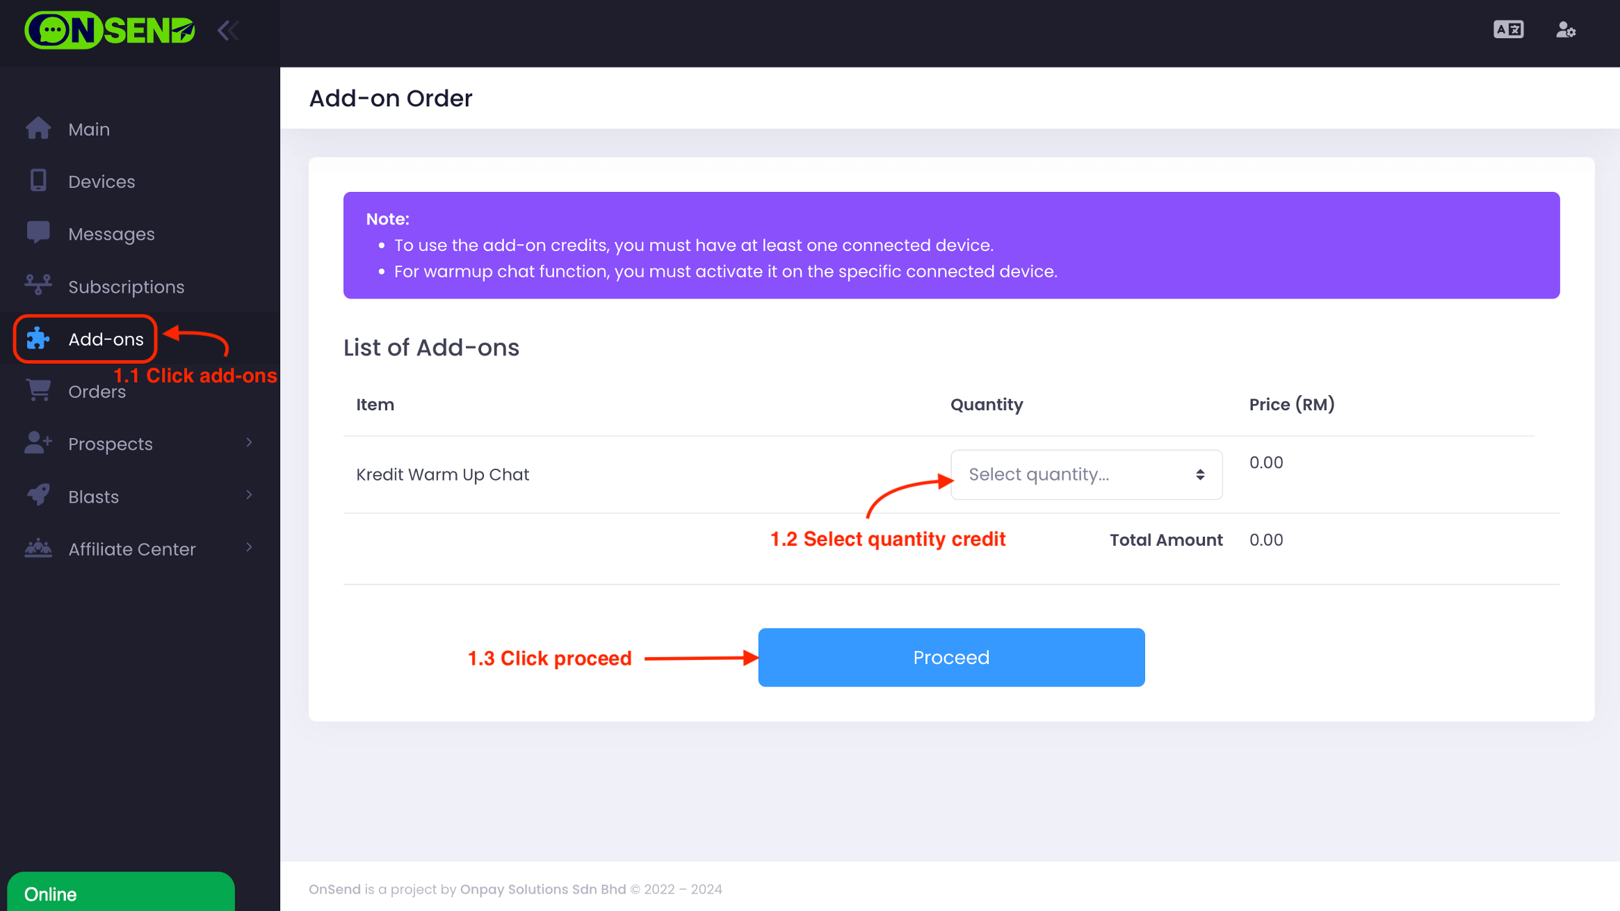Open user account settings icon
Image resolution: width=1620 pixels, height=911 pixels.
1566,30
